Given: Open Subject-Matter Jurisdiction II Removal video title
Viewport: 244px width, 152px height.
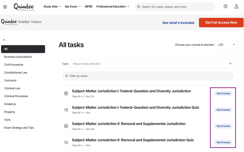Looking at the screenshot, I should [x=129, y=124].
